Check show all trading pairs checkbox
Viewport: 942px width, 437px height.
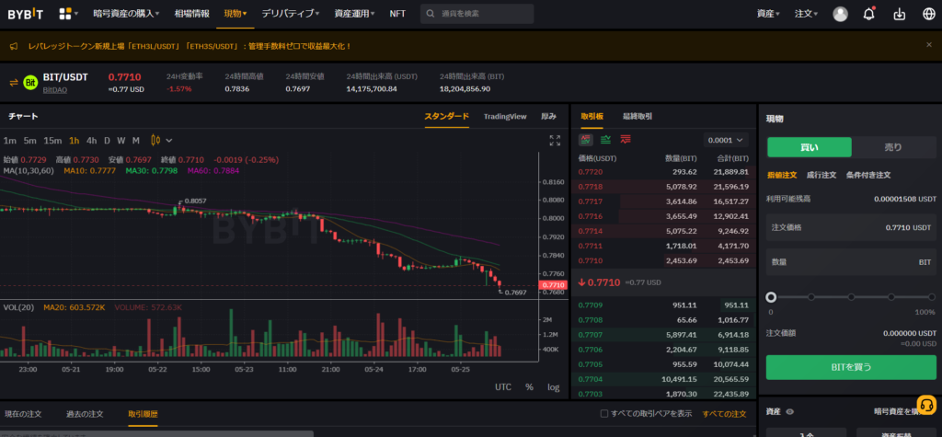point(604,414)
